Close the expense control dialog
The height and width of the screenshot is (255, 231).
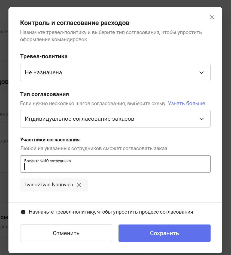tap(212, 17)
